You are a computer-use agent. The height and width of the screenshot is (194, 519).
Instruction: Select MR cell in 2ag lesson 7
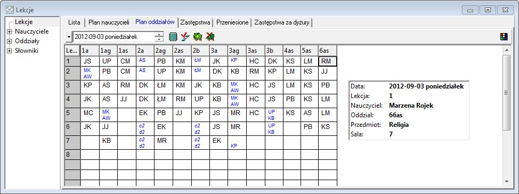pyautogui.click(x=163, y=142)
